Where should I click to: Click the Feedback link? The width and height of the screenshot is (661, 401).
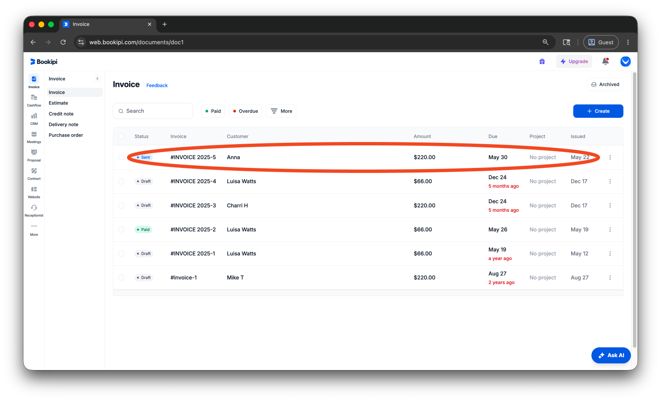[157, 86]
